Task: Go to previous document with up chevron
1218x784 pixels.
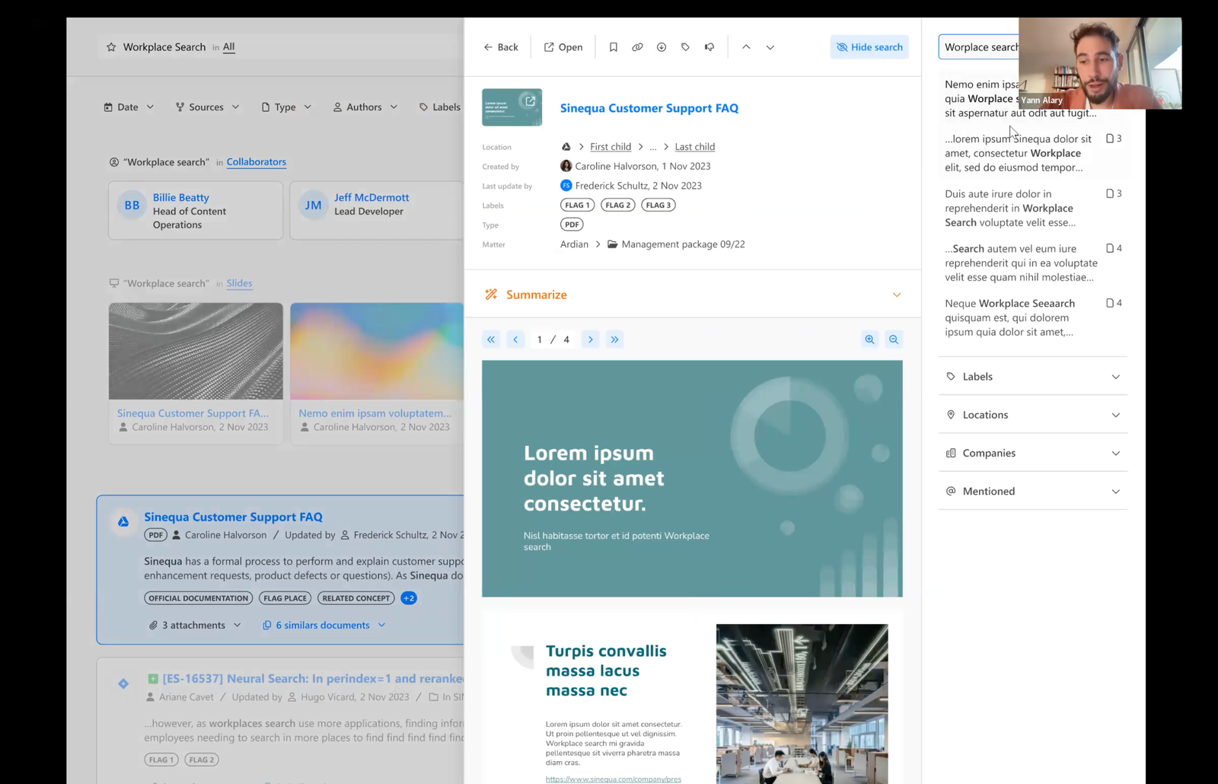Action: pyautogui.click(x=746, y=47)
